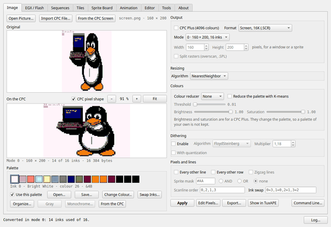Select the AND radio button
This screenshot has width=331, height=227.
click(x=221, y=181)
